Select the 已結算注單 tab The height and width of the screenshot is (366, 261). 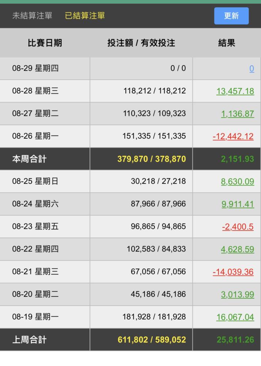(85, 16)
